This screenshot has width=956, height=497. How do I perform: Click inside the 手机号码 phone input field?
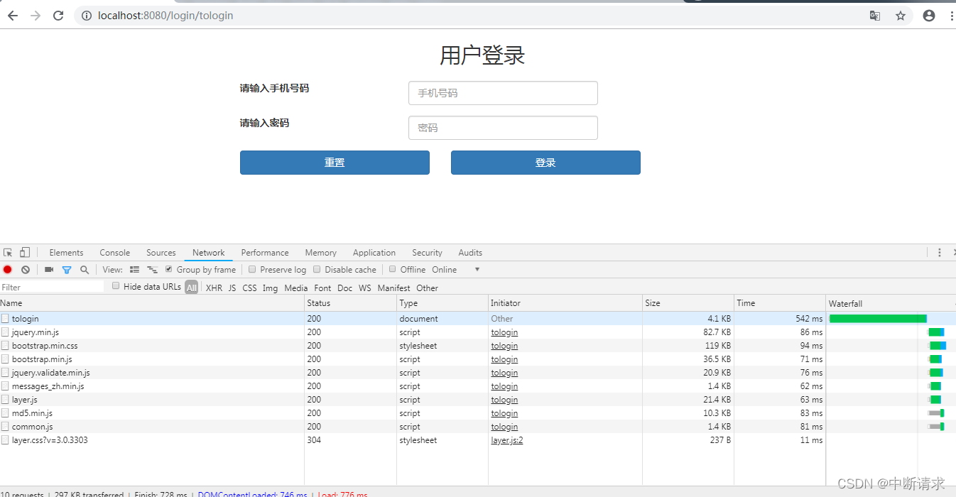503,93
